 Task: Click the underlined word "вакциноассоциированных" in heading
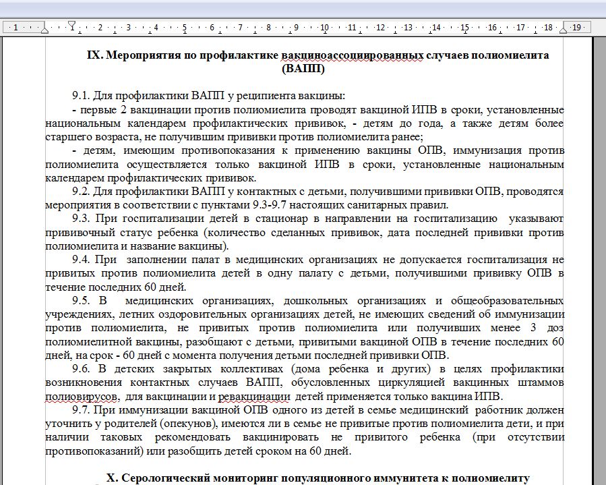pyautogui.click(x=352, y=55)
